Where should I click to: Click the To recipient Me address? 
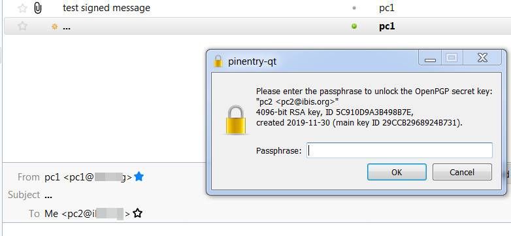tap(88, 214)
